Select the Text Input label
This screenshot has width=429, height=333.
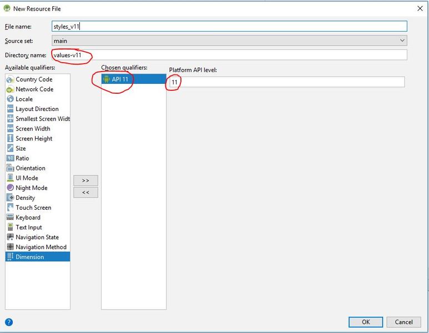click(29, 227)
